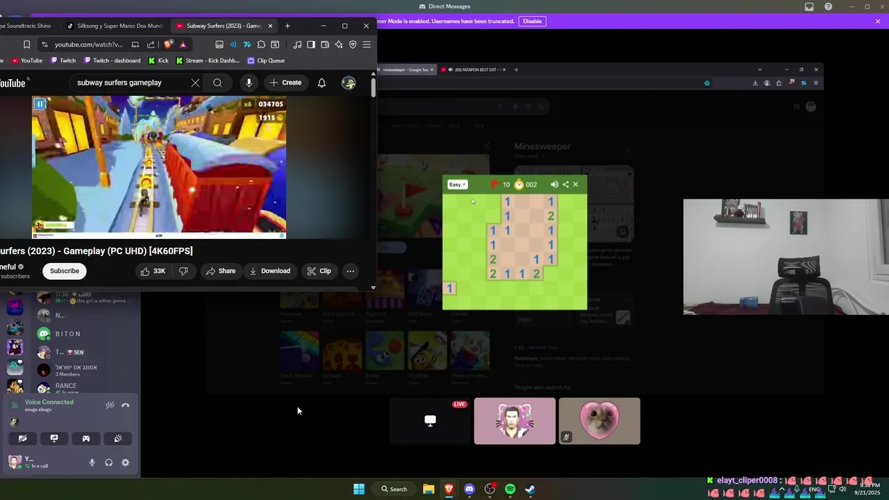
Task: Open Twitch - dashboard bookmark
Action: click(x=111, y=60)
